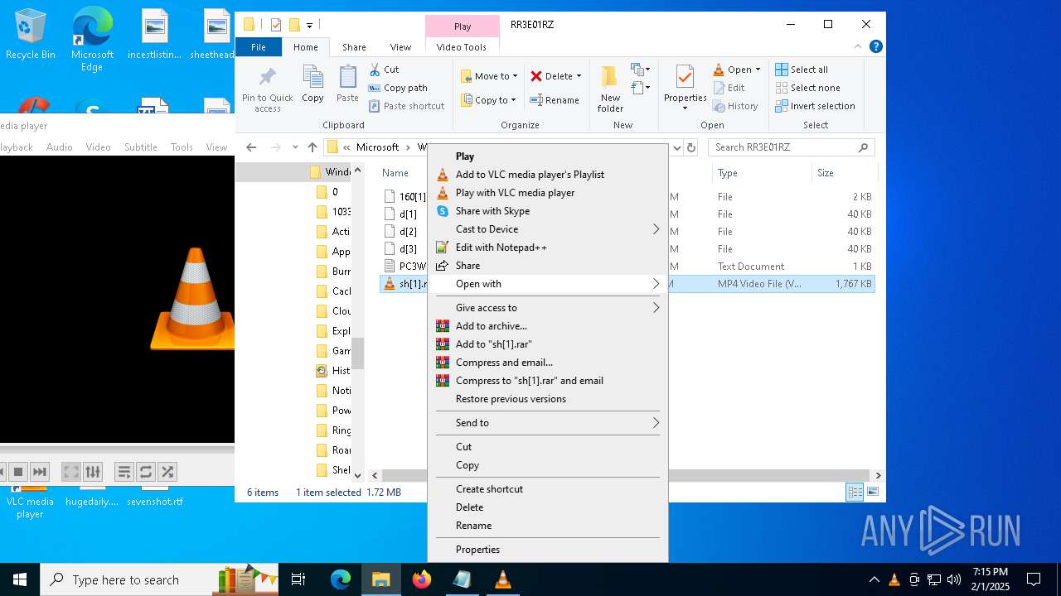The width and height of the screenshot is (1061, 596).
Task: Choose Rename in context menu
Action: tap(547, 526)
